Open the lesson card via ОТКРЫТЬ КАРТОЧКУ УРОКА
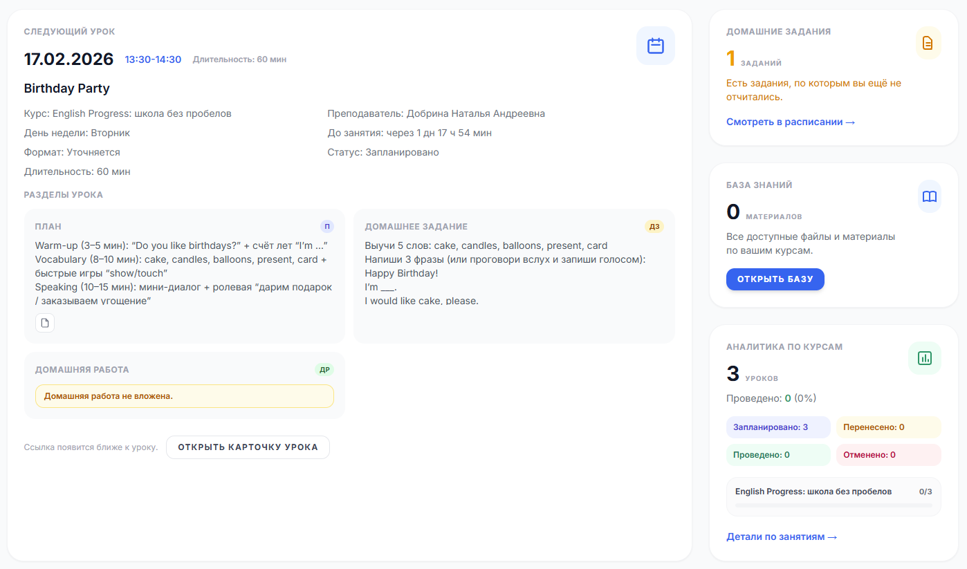Viewport: 967px width, 569px height. 248,447
